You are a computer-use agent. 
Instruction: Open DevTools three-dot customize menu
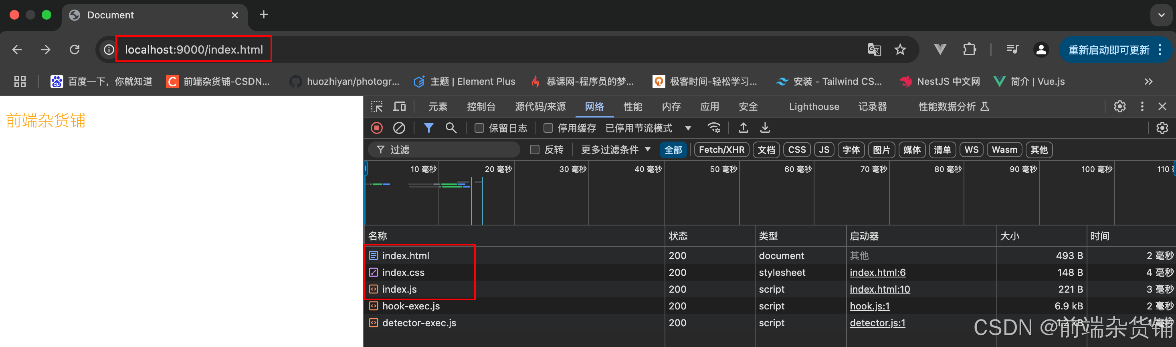pos(1142,107)
